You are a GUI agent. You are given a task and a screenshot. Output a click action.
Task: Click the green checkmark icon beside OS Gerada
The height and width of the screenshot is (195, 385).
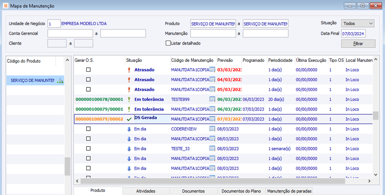(129, 119)
